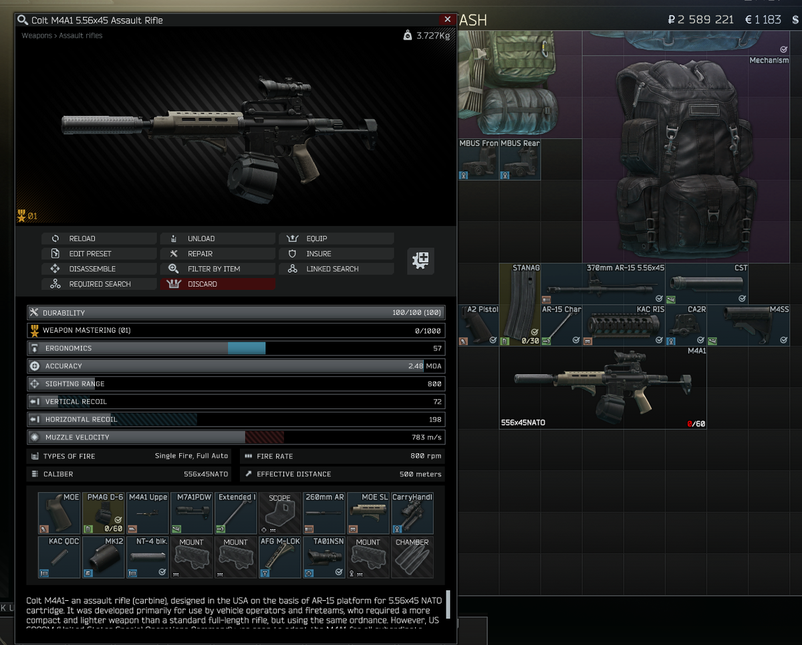Click the red DISCARD button
This screenshot has height=645, width=802.
coord(217,284)
